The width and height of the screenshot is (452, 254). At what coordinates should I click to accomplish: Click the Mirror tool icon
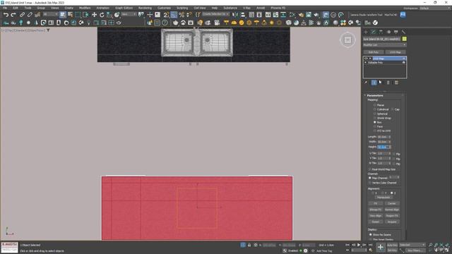235,15
